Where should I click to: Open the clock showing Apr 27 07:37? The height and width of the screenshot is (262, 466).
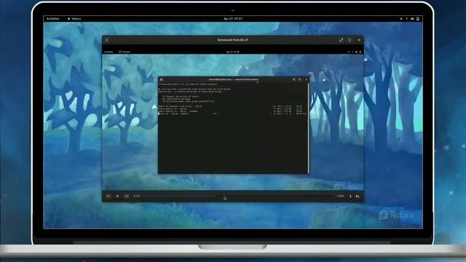click(x=233, y=19)
